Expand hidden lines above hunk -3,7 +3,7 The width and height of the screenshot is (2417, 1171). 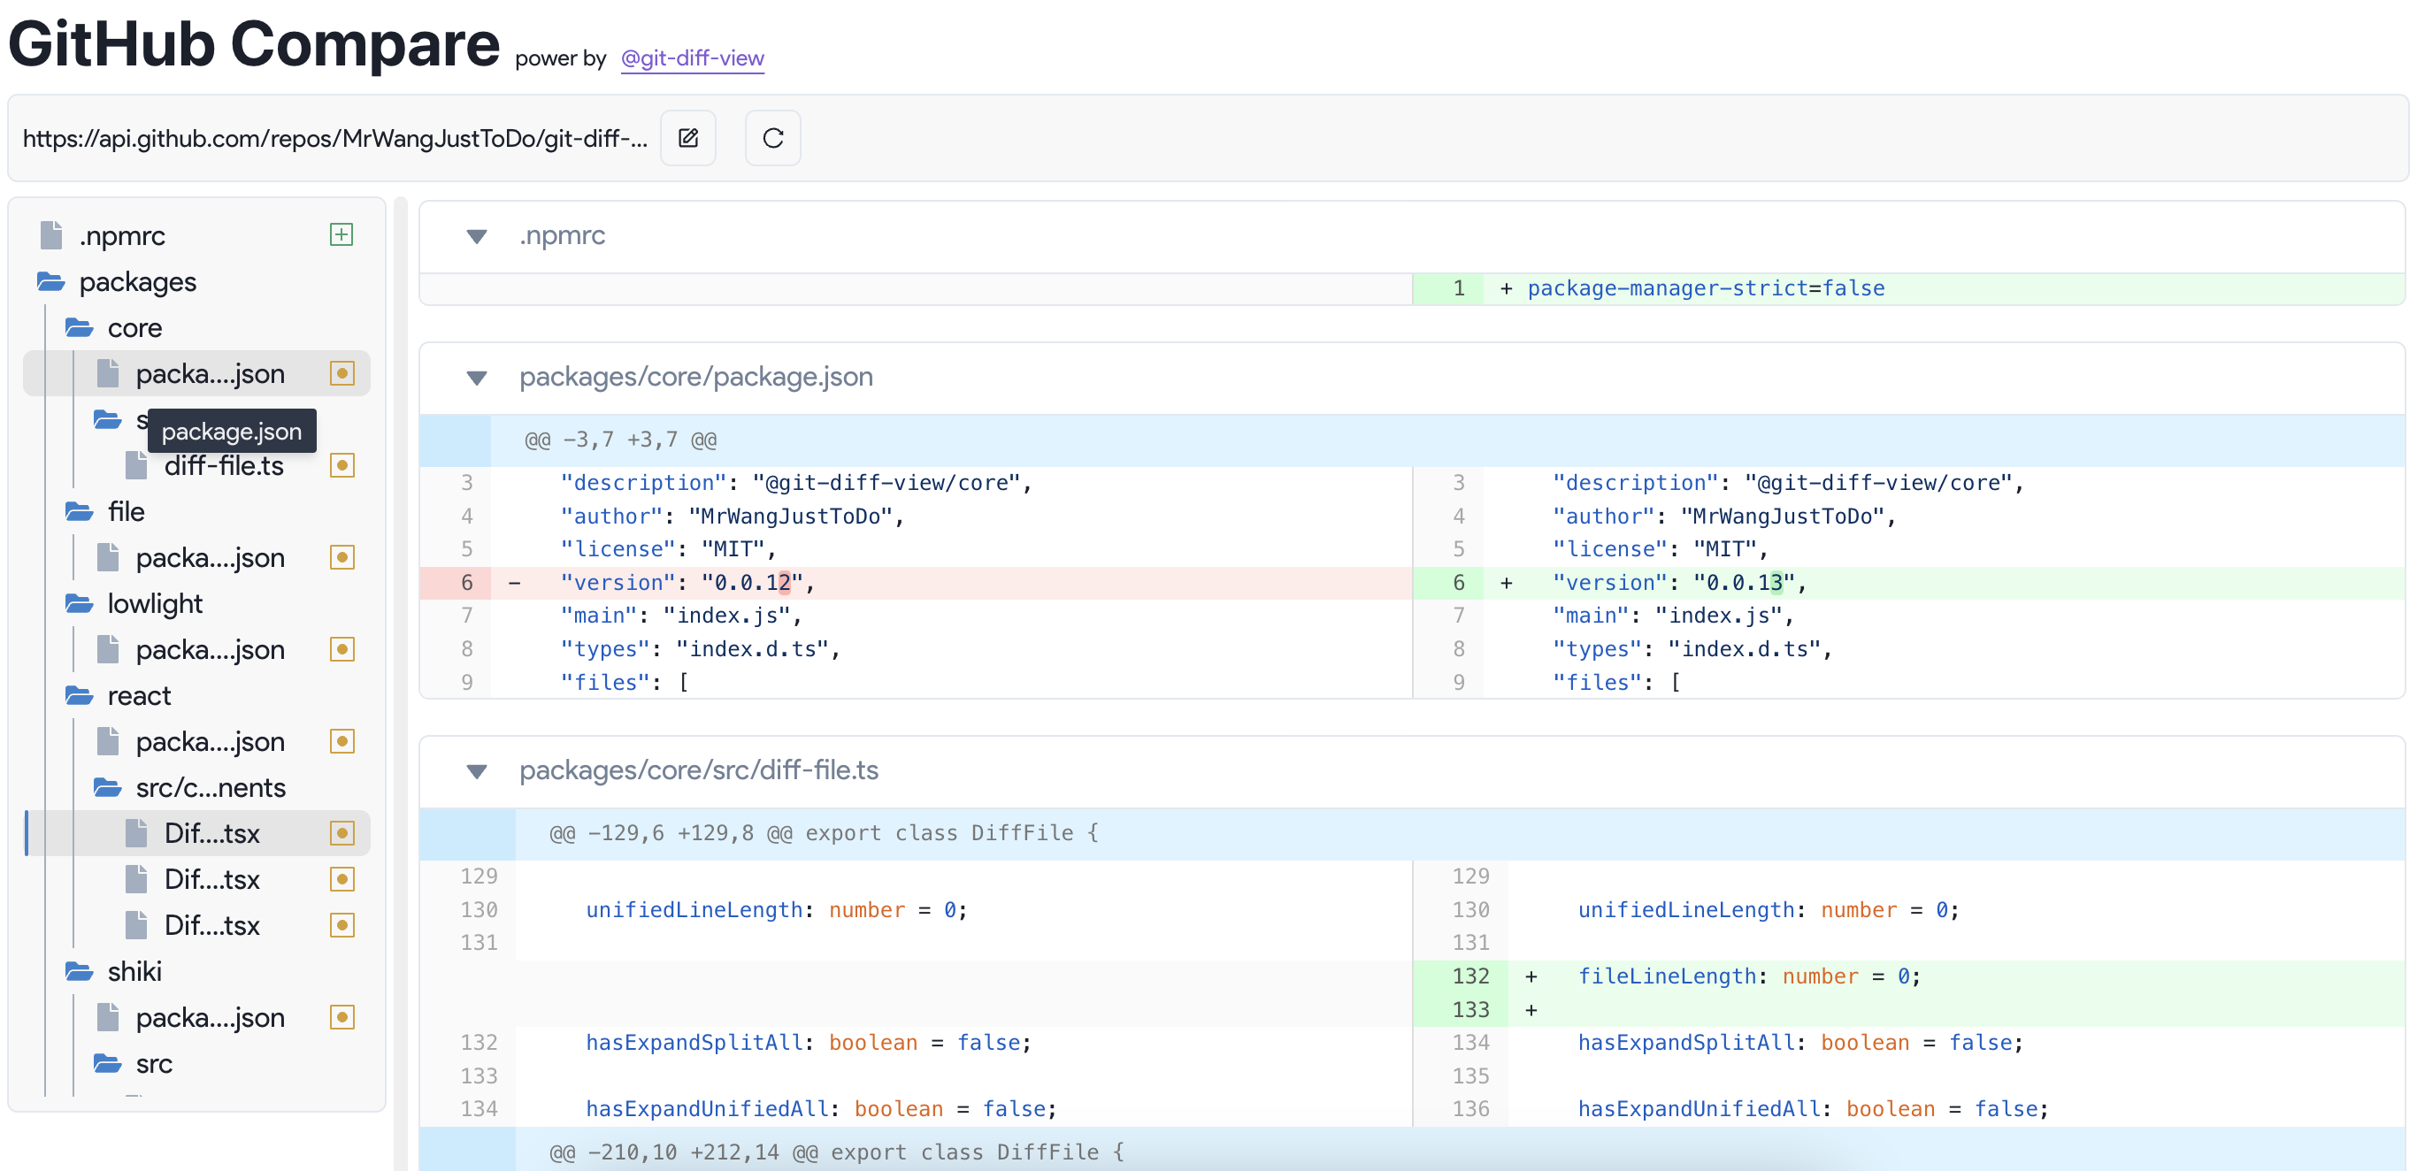pyautogui.click(x=455, y=440)
